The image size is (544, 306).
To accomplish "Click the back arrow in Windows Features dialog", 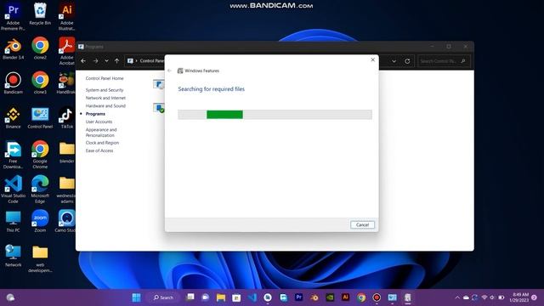I will pos(169,71).
